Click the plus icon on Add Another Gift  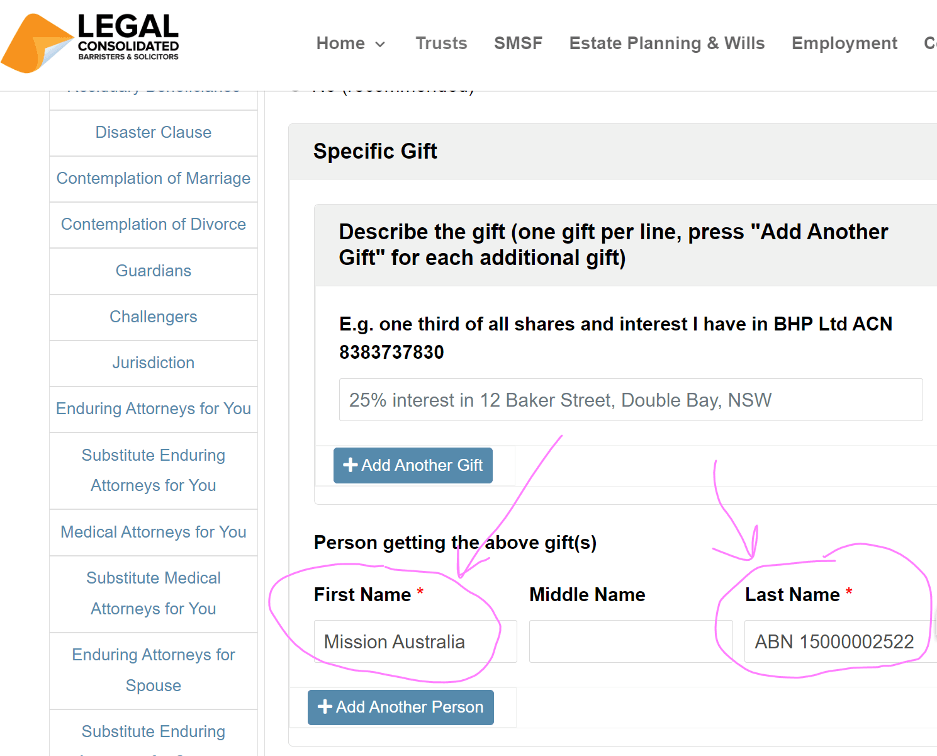click(x=351, y=465)
